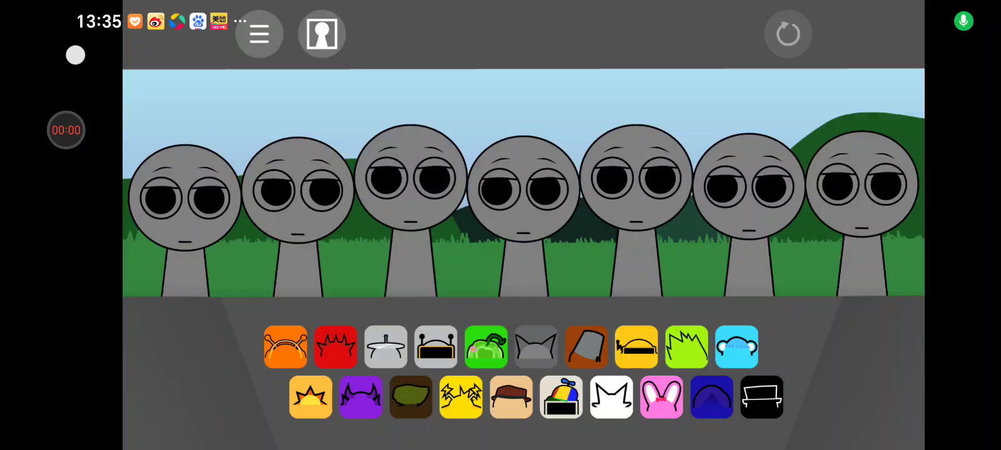Image resolution: width=1001 pixels, height=450 pixels.
Task: Select the tan icon with brown hat
Action: (511, 397)
